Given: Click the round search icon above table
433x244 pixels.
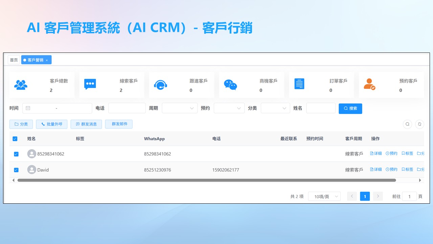Looking at the screenshot, I should [407, 124].
